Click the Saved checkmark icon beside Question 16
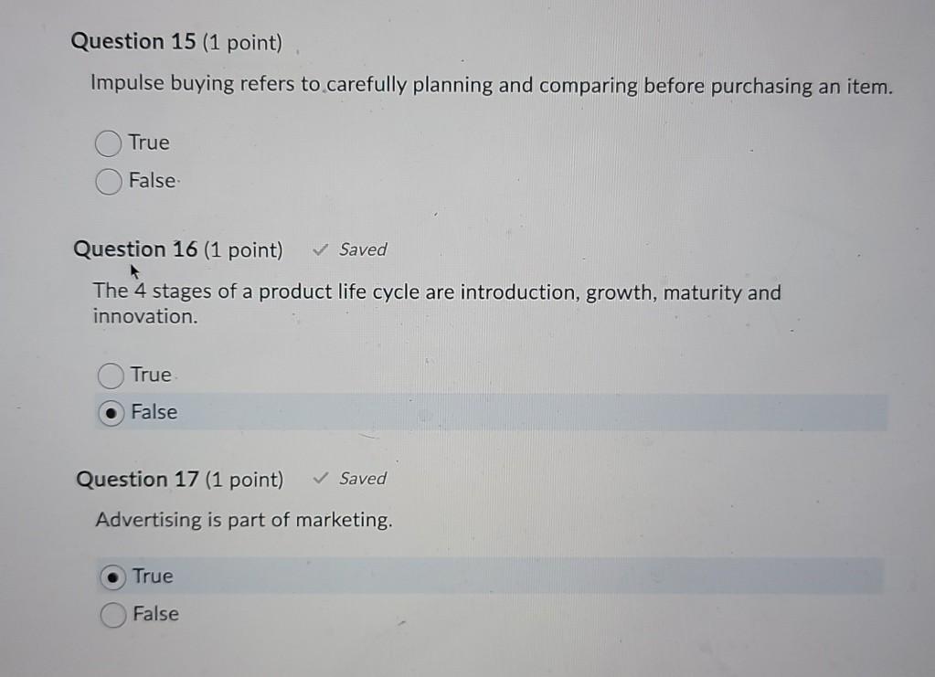 [320, 249]
